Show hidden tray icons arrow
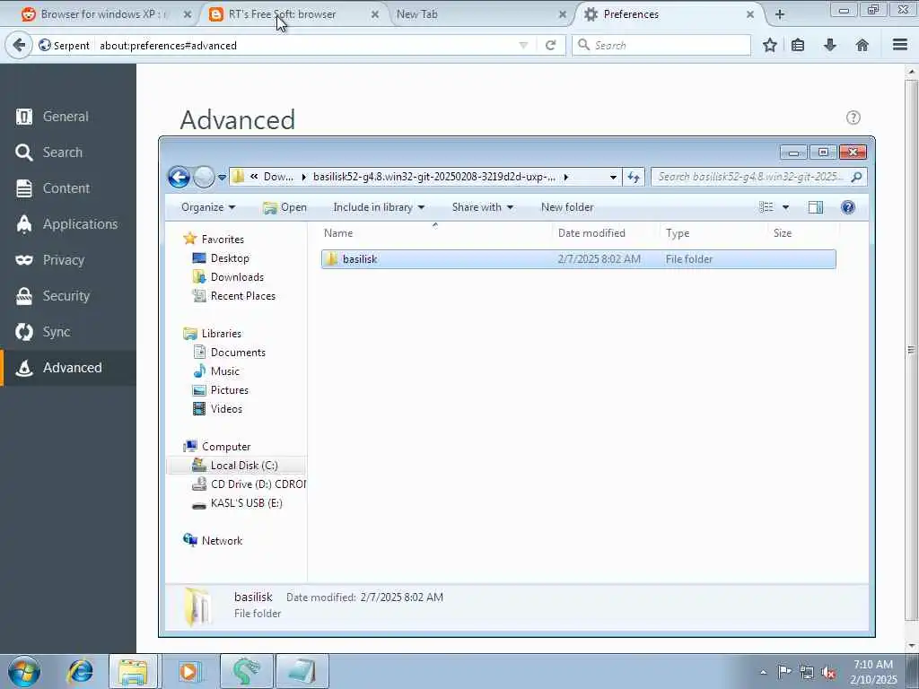Screen dimensions: 919x689 click(763, 673)
